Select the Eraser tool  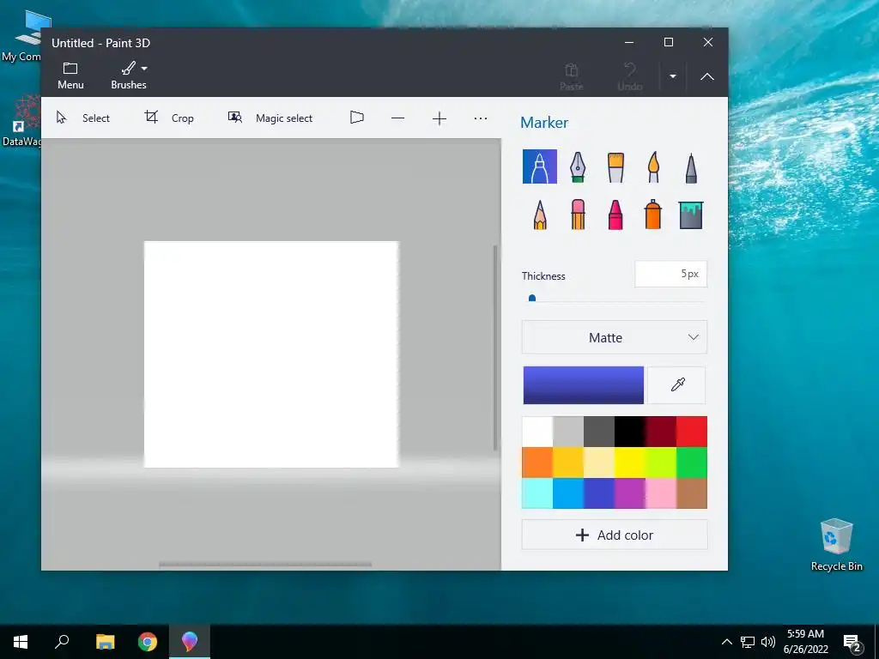pyautogui.click(x=578, y=215)
